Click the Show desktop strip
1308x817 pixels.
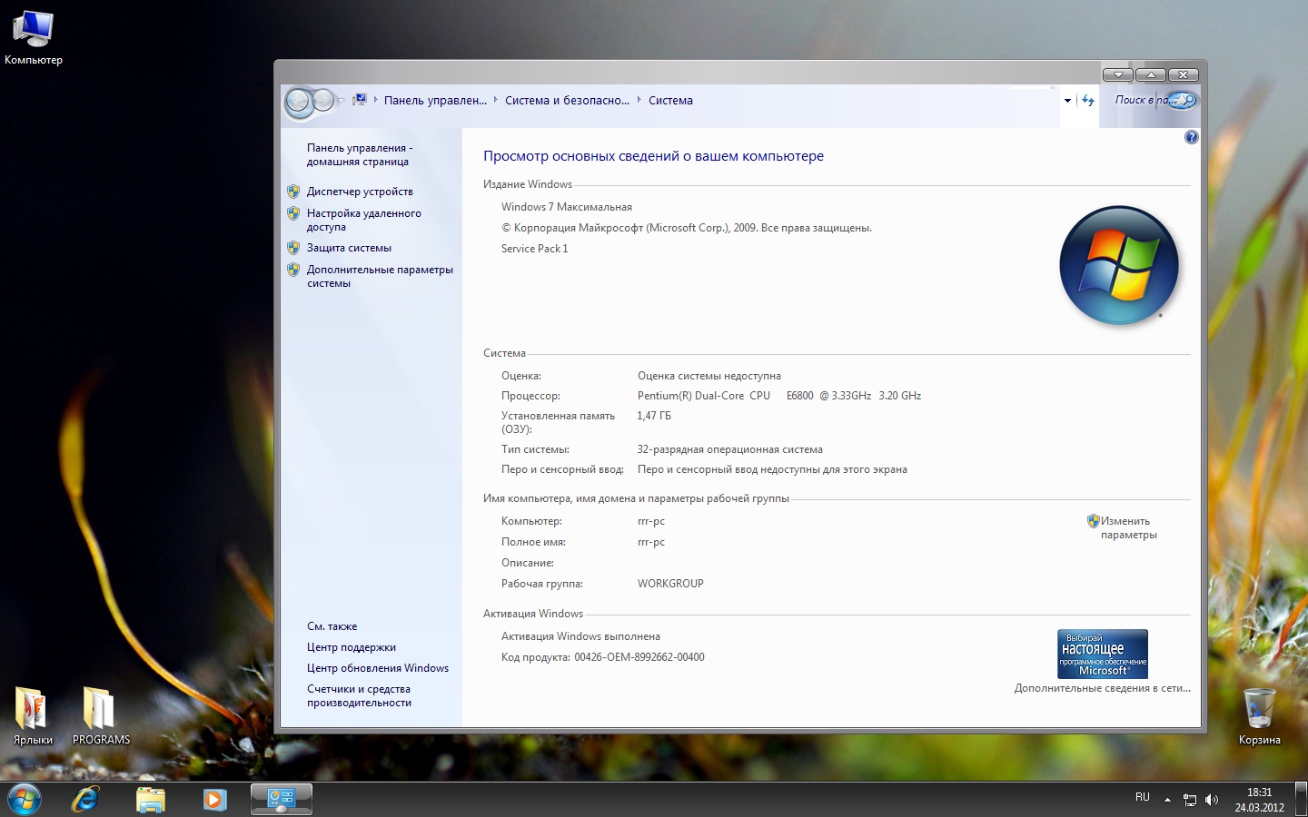tap(1301, 799)
